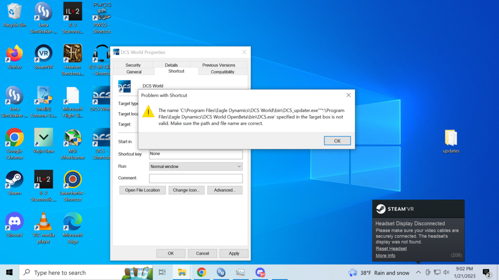The image size is (499, 280).
Task: Click OK in Problem with Shortcut dialog
Action: coord(337,141)
